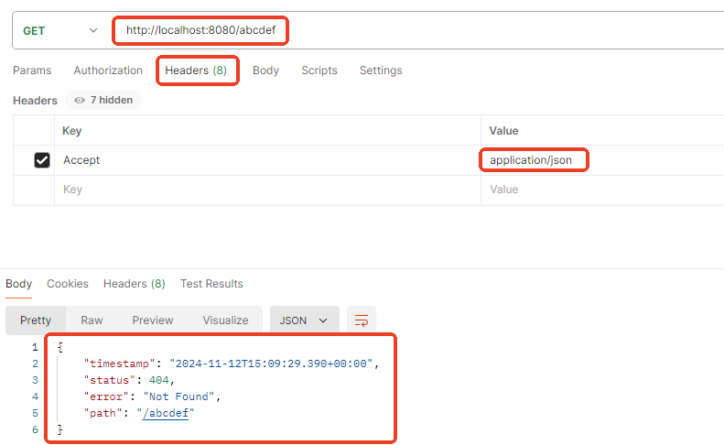Go to the Settings tab
Screen dimensions: 724x445
(381, 71)
